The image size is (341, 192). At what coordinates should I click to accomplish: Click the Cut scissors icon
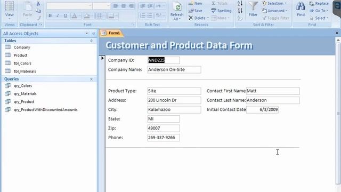tap(38, 4)
